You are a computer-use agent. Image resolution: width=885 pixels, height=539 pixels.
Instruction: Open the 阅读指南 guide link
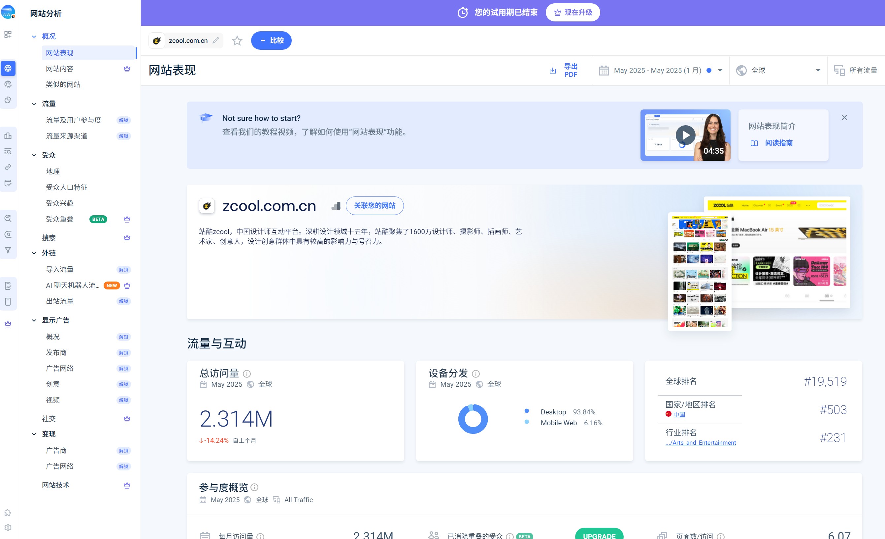point(771,143)
